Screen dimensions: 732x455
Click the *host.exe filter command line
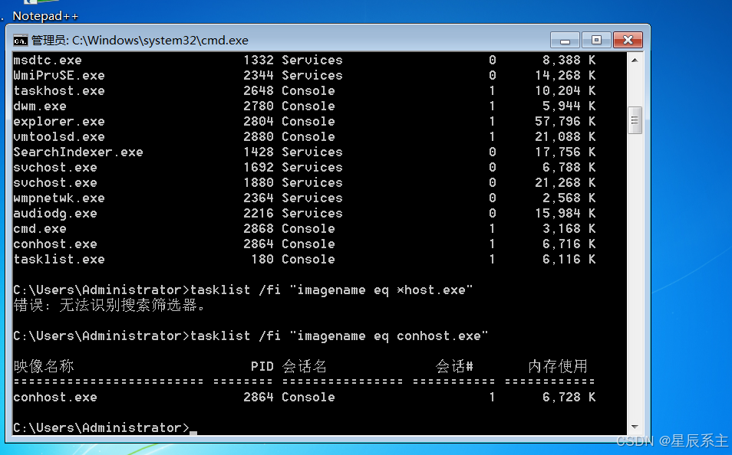click(x=243, y=290)
